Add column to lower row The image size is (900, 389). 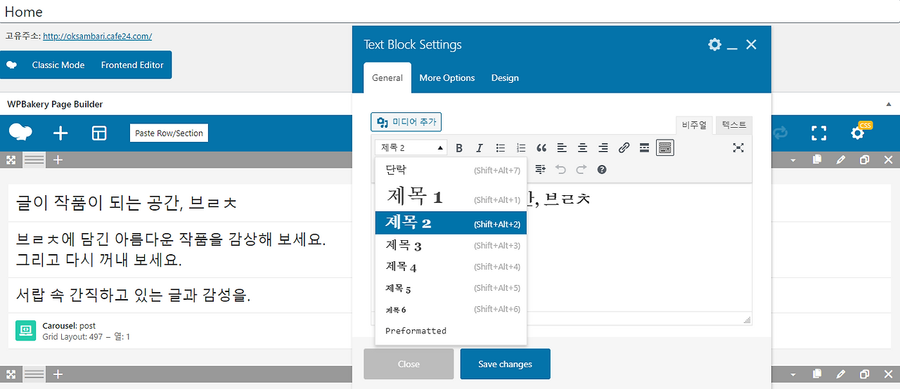tap(58, 374)
